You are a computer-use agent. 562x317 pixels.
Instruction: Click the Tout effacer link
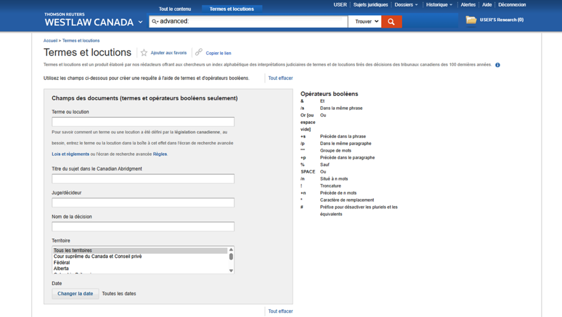coord(280,78)
